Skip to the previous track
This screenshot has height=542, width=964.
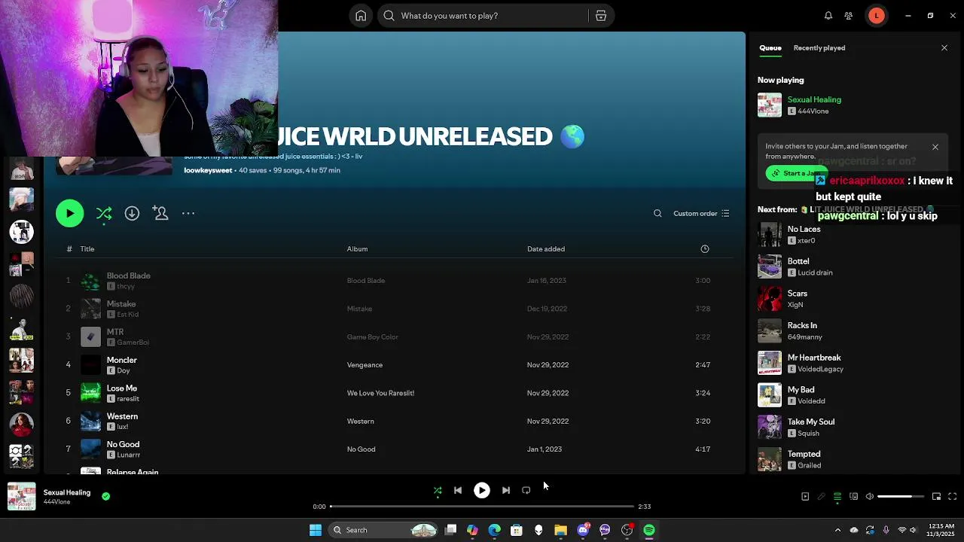point(458,491)
